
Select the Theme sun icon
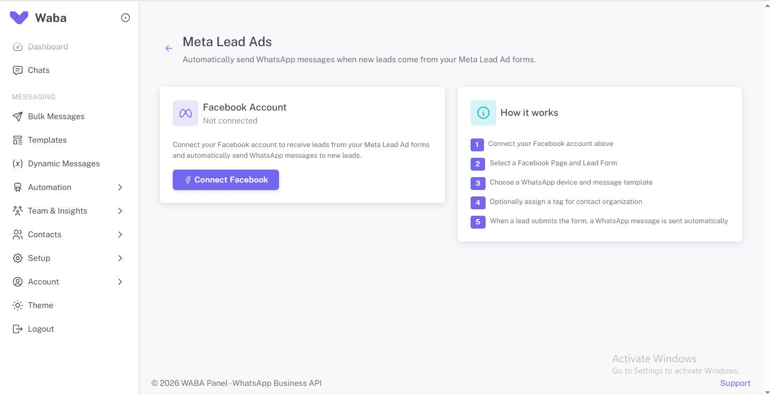click(x=18, y=305)
